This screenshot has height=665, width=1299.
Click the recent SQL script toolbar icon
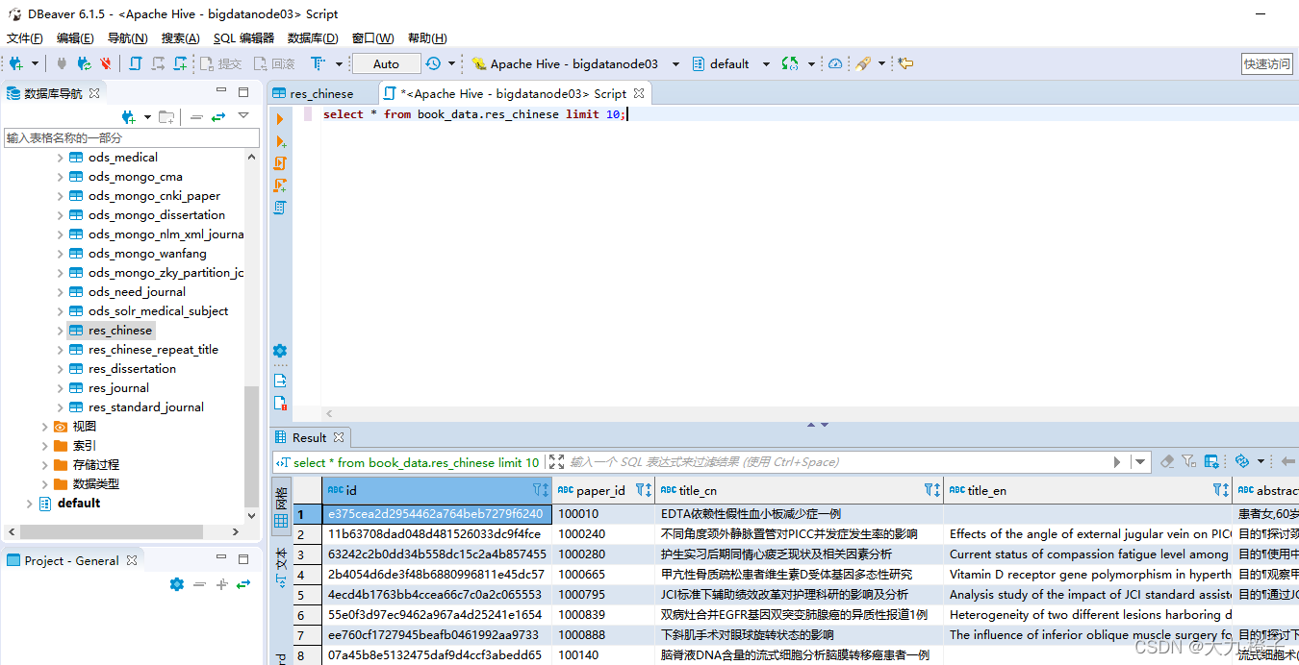[x=158, y=63]
